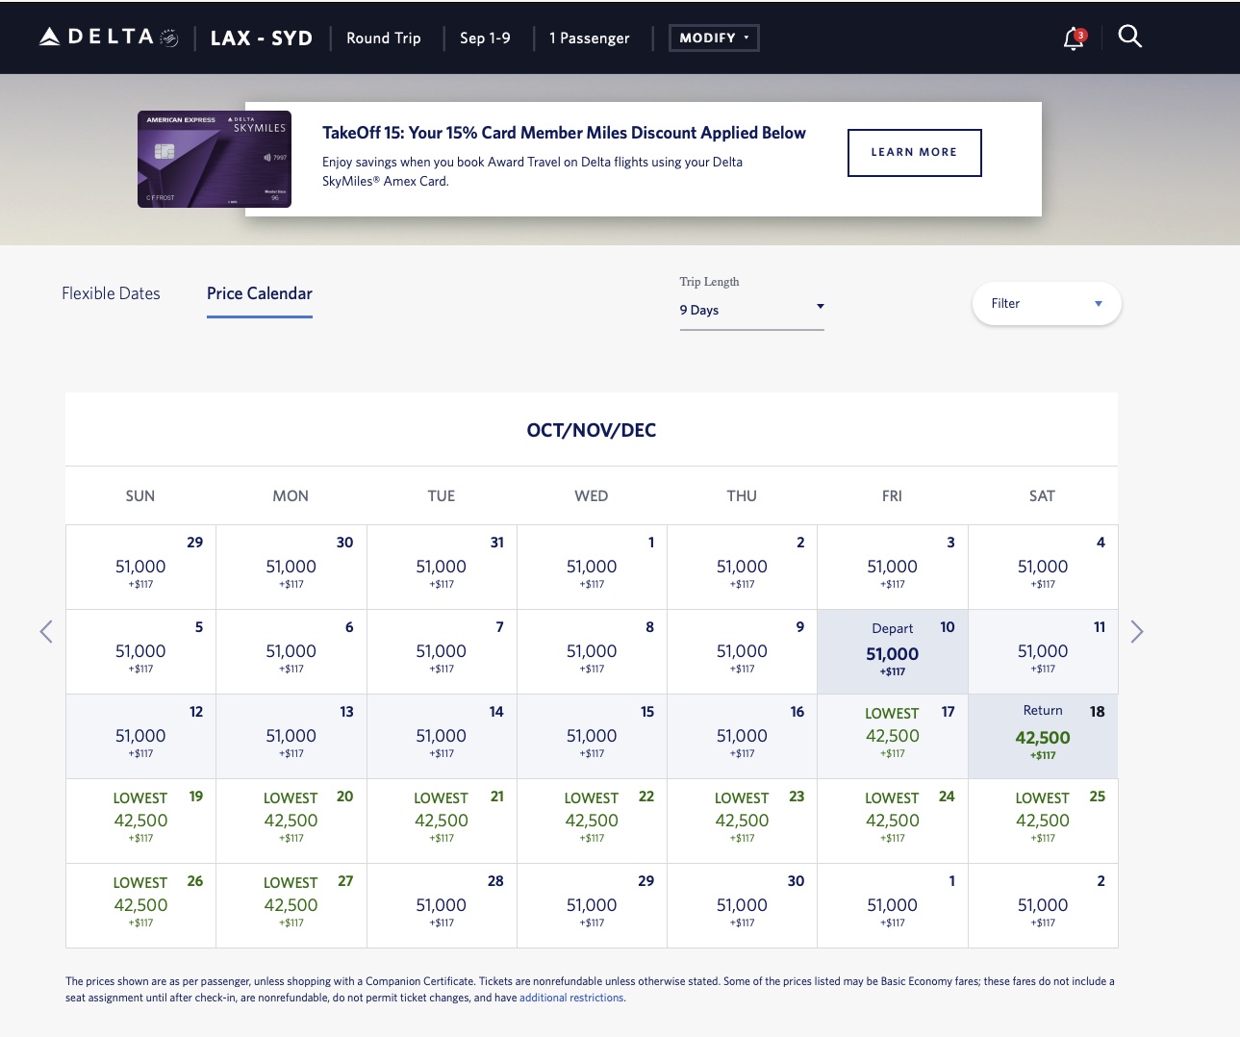
Task: Pick the 42,500-mile fare on October 19
Action: click(x=139, y=820)
